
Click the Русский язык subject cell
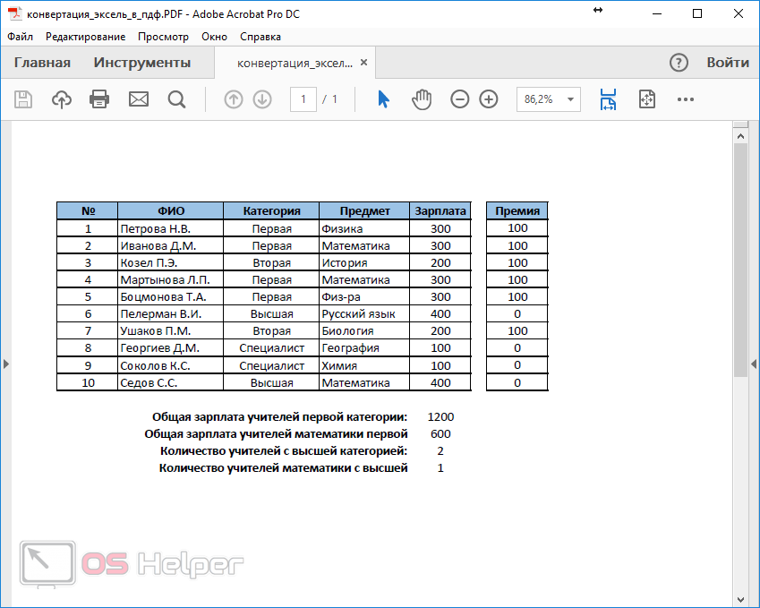click(x=364, y=313)
